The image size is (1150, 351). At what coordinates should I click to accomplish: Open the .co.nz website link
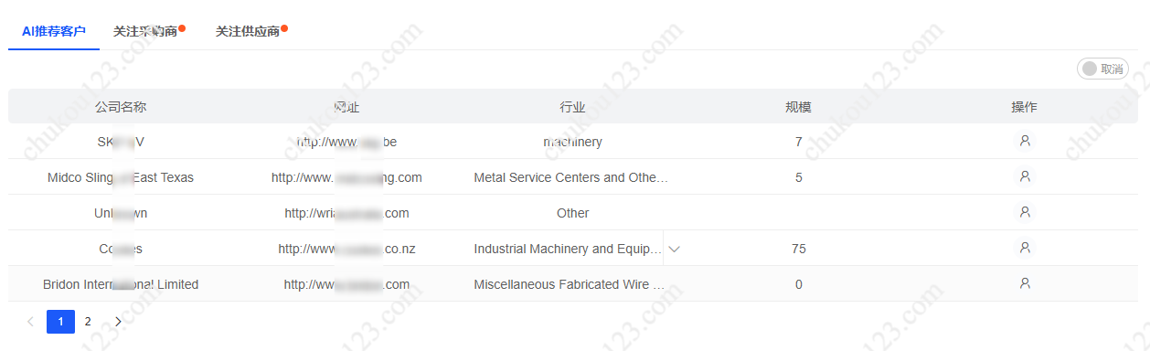coord(346,249)
